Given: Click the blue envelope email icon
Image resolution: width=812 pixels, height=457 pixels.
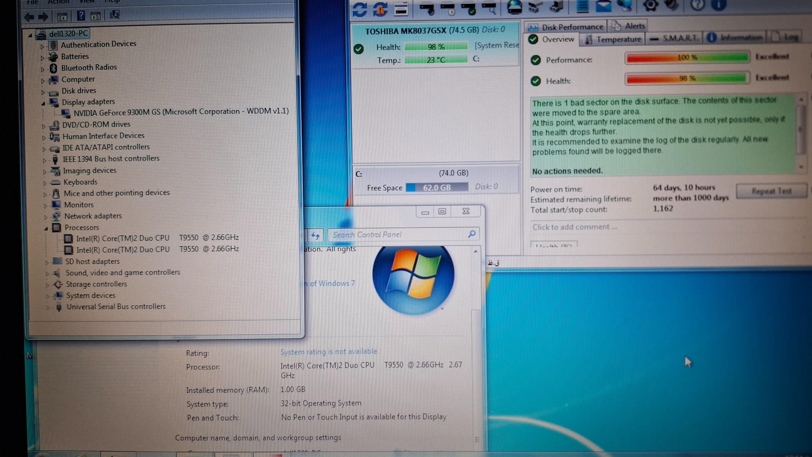Looking at the screenshot, I should 603,6.
